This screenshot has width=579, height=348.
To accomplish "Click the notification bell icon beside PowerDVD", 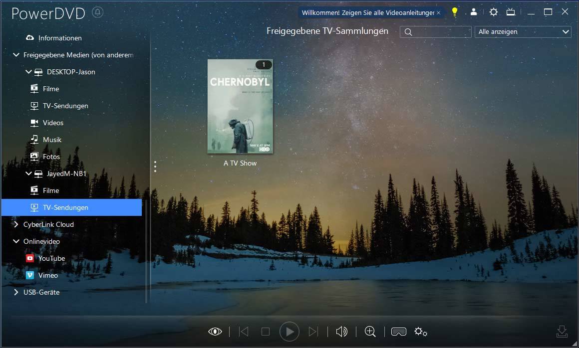I will tap(97, 12).
